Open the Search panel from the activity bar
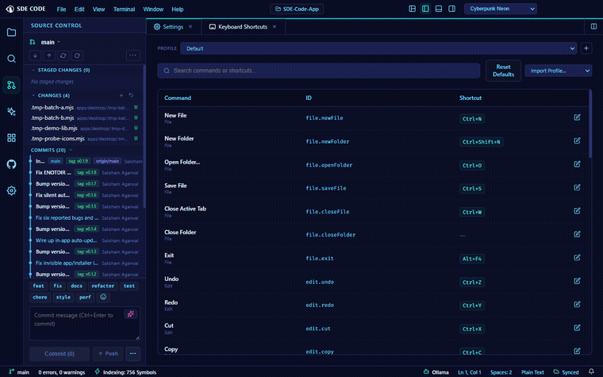 [12, 59]
